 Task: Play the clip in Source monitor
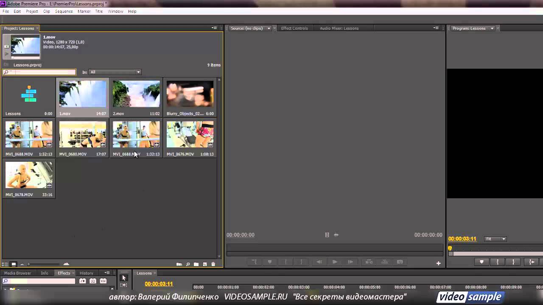335,262
